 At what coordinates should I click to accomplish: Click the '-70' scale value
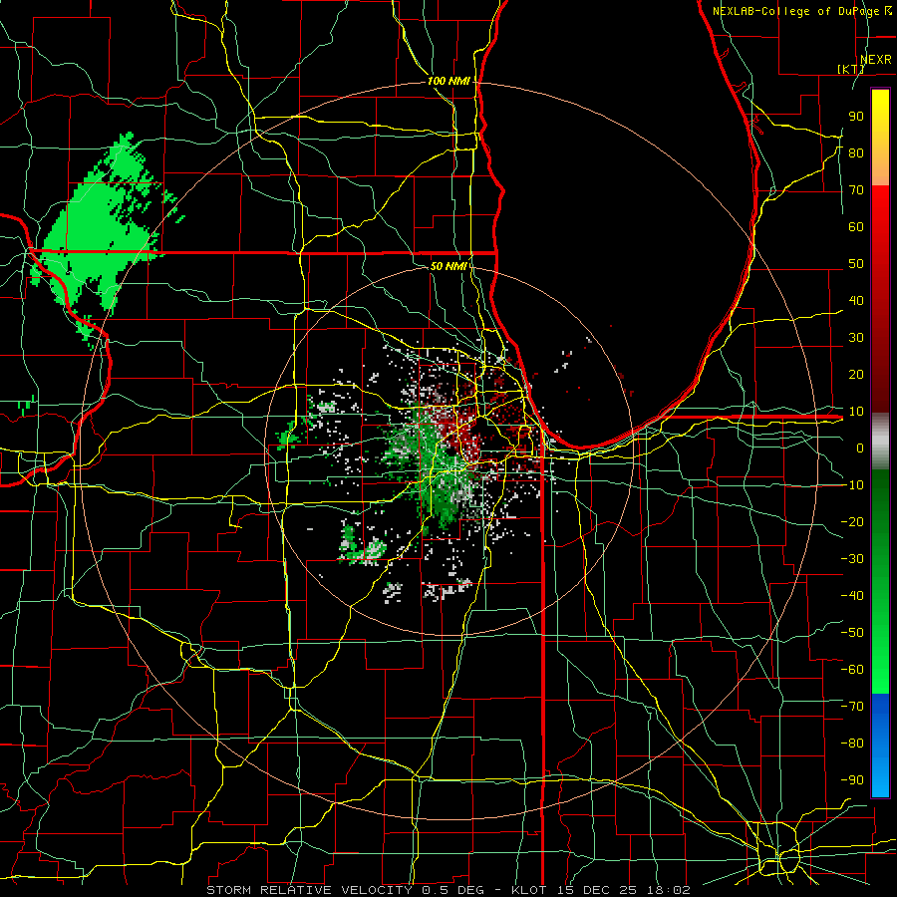point(852,706)
